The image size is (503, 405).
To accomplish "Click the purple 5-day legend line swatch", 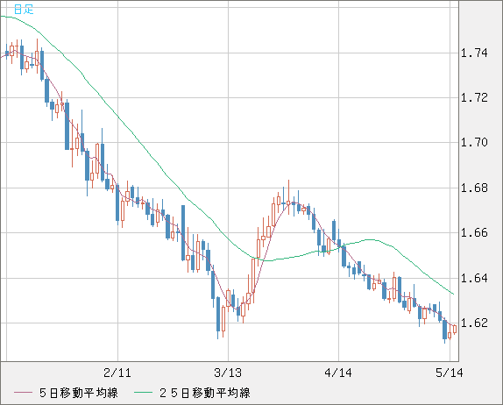I will click(x=23, y=393).
